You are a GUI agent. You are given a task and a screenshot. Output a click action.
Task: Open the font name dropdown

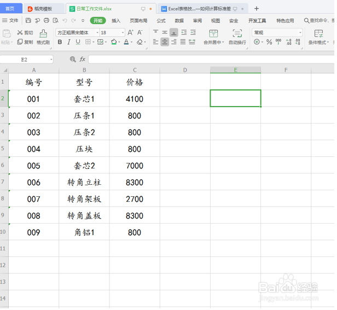tap(97, 33)
